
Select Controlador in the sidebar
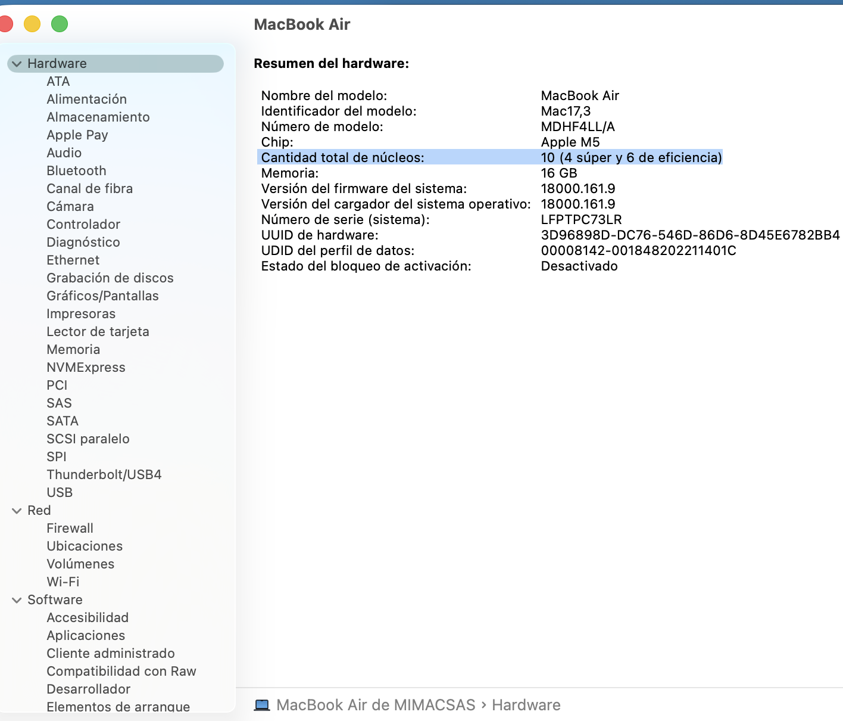(83, 225)
